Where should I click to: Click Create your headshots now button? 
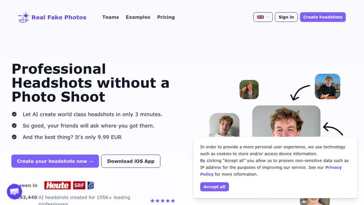[55, 161]
